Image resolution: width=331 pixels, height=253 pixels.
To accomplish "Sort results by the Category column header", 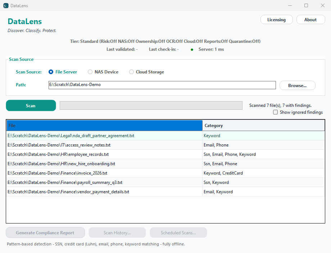I will pos(263,126).
